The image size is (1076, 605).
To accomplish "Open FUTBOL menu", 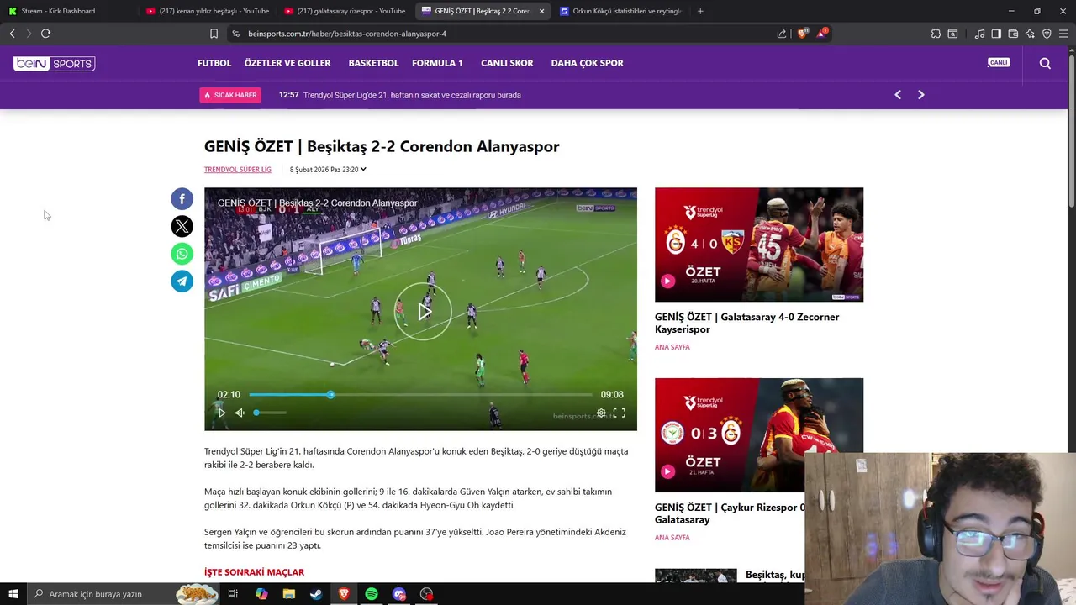I will [x=214, y=63].
